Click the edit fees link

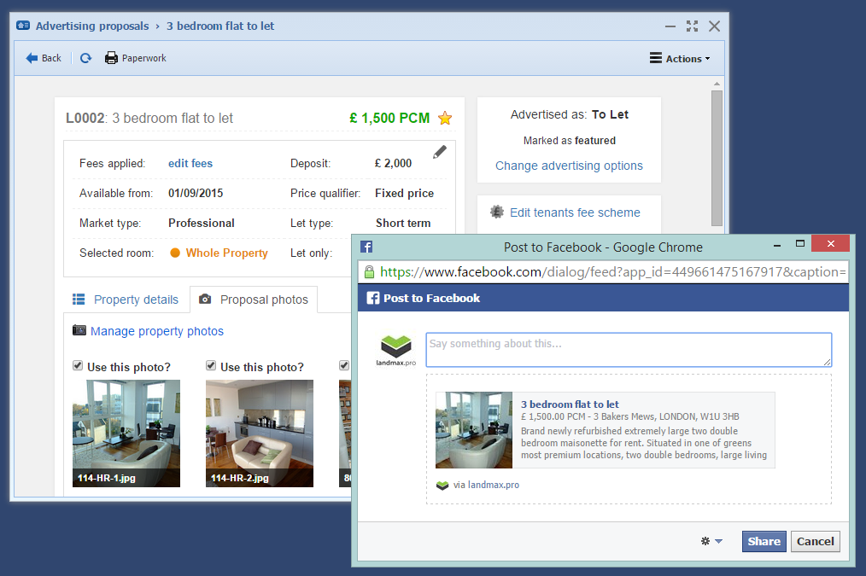tap(190, 163)
